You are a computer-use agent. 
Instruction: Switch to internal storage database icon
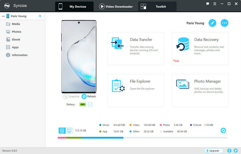coord(62,131)
